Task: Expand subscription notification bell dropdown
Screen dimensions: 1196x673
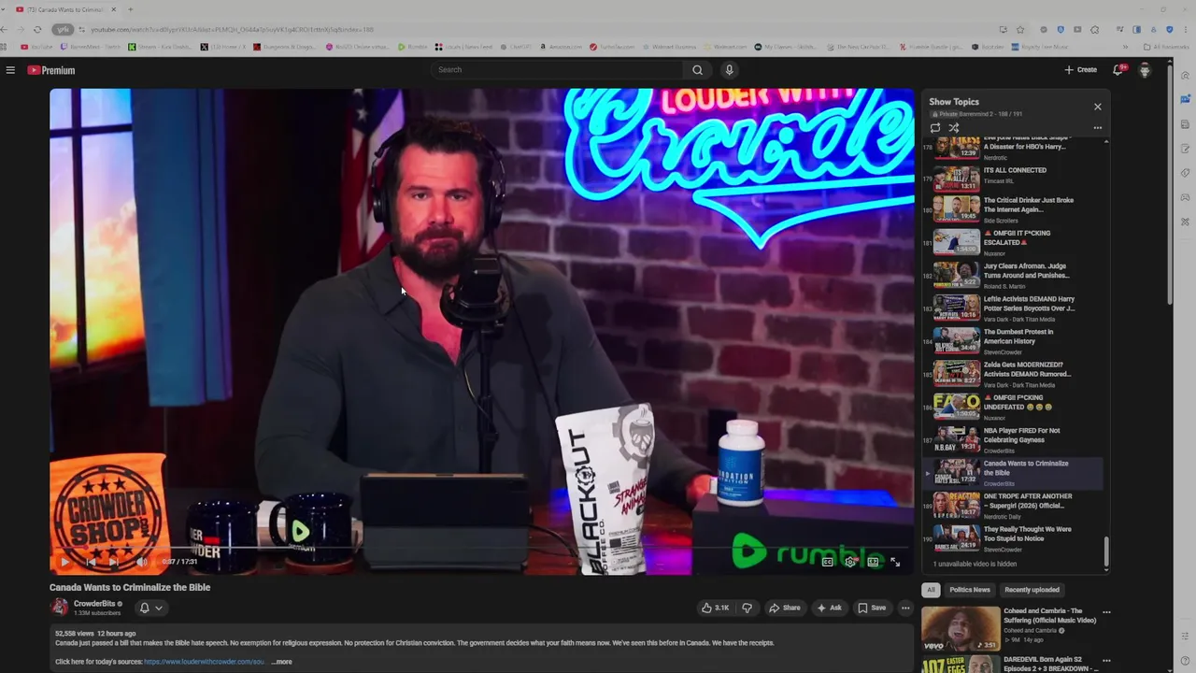Action: pos(150,608)
